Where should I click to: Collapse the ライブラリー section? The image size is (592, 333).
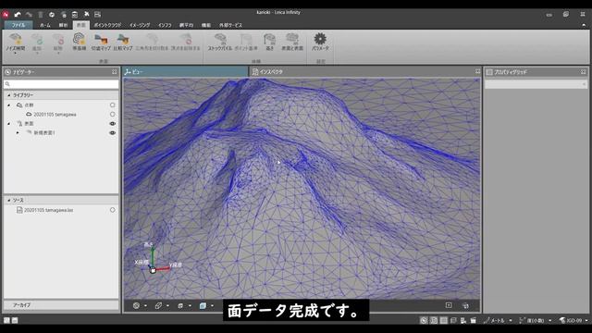point(9,95)
